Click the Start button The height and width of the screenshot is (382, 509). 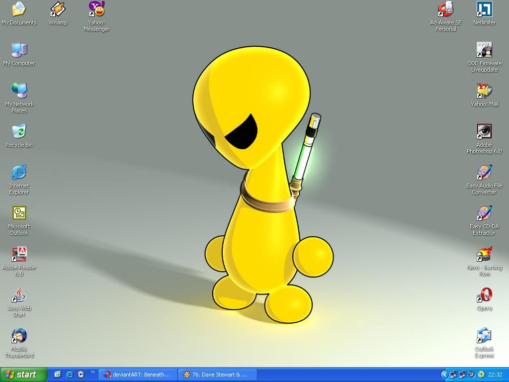click(x=23, y=375)
